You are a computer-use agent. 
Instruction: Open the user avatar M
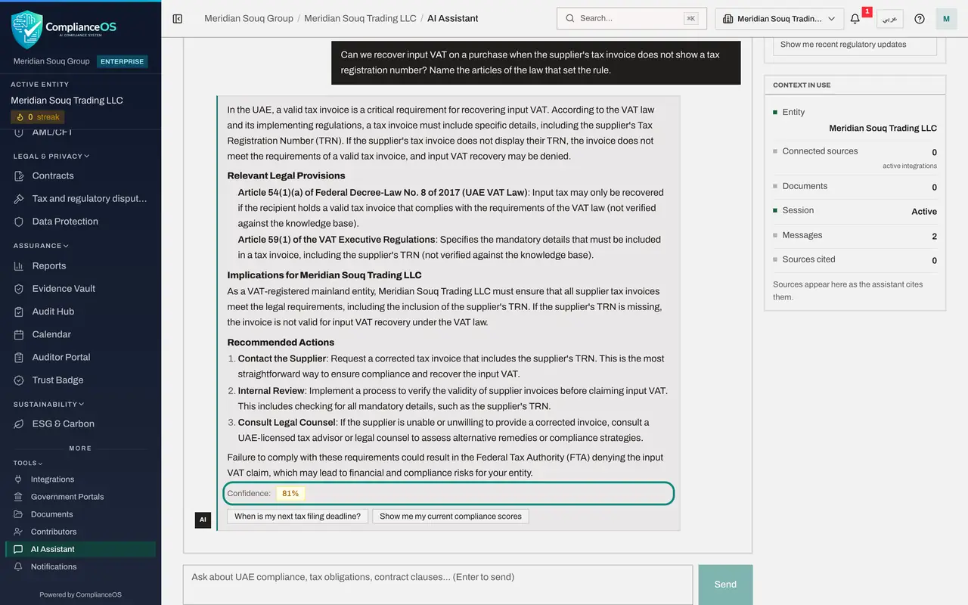(x=946, y=19)
